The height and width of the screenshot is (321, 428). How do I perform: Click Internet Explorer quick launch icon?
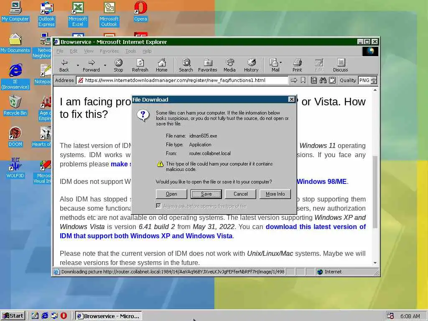45,316
